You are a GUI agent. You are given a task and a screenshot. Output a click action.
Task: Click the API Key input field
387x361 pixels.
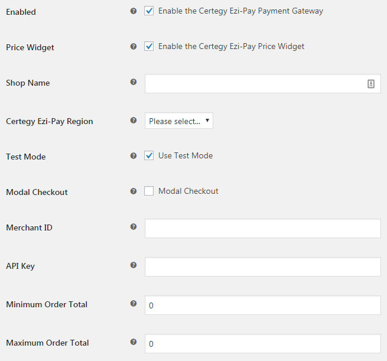coord(262,266)
